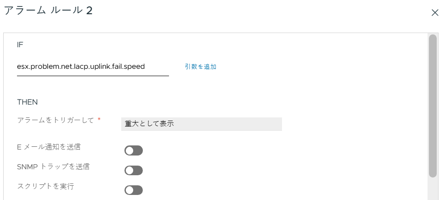The image size is (445, 200).
Task: Toggle the E メール通知を送信 switch
Action: click(134, 150)
